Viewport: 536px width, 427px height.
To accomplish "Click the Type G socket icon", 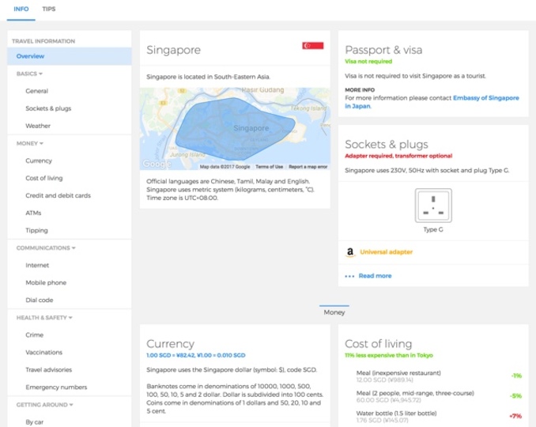I will (433, 206).
